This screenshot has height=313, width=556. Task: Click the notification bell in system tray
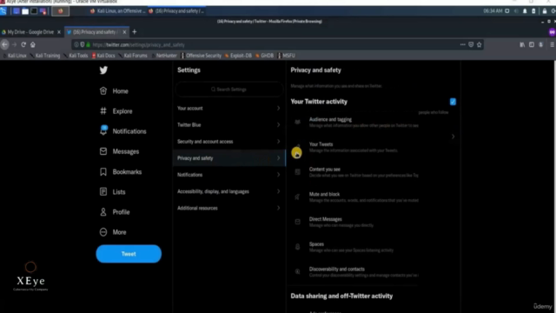coord(525,11)
